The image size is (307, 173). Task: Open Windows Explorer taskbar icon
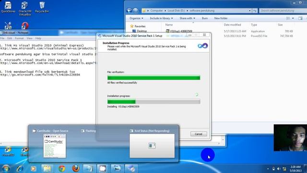click(x=47, y=169)
